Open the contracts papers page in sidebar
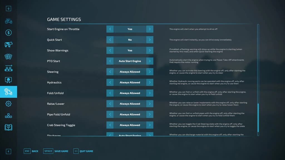The image size is (285, 160). pos(9,56)
